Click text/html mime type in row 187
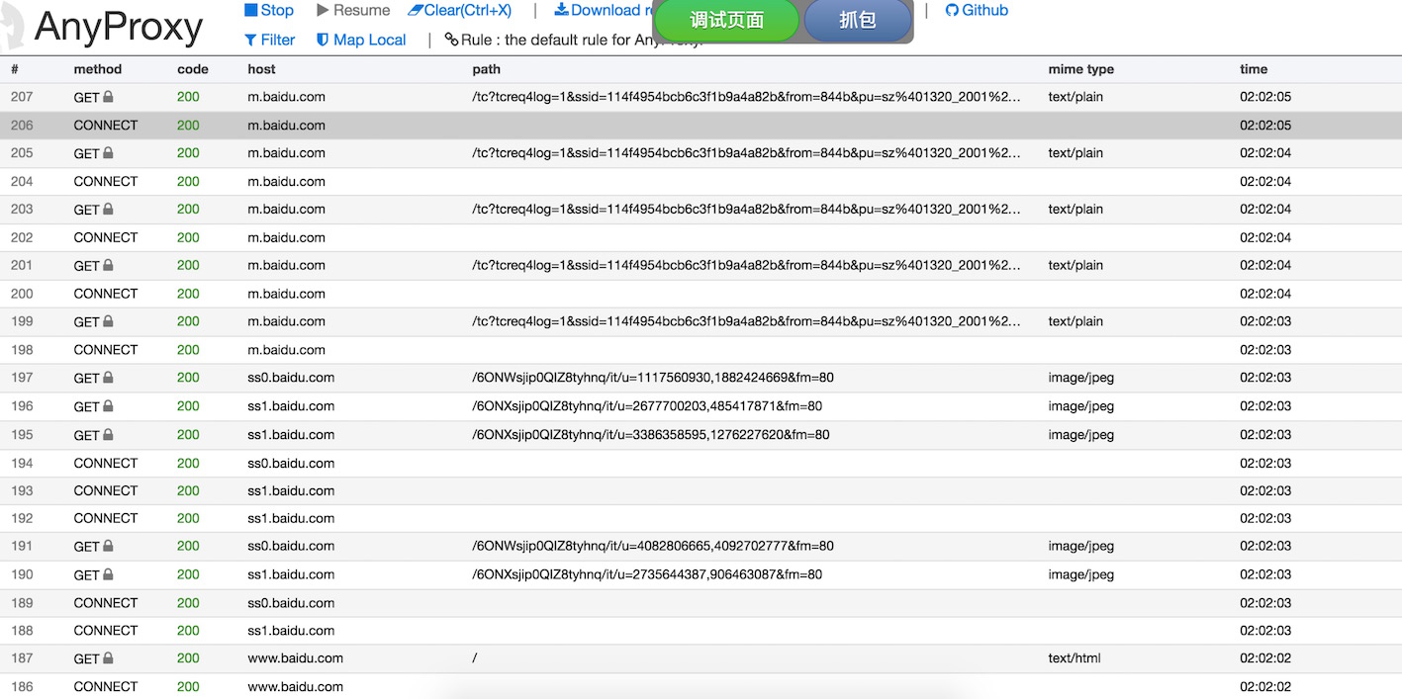This screenshot has height=699, width=1402. (1075, 658)
